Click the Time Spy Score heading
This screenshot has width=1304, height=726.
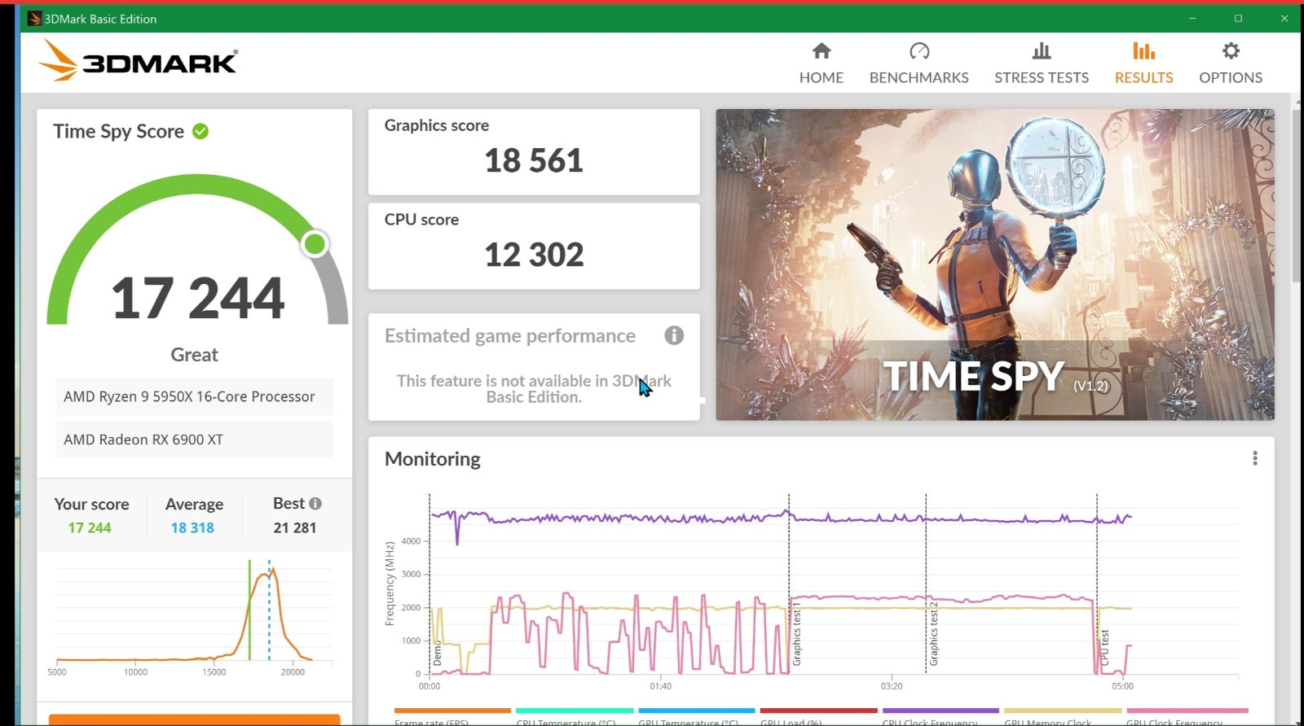click(x=119, y=131)
